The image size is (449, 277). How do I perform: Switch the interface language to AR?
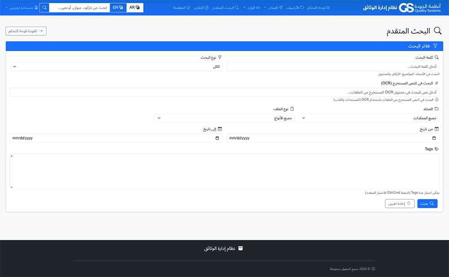click(135, 8)
